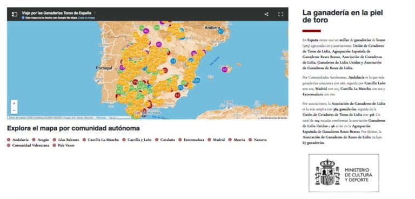The height and width of the screenshot is (199, 415).
Task: Open the 'Crear tu mapa' link
Action: point(86,18)
